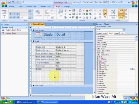
Task: Select the Text Box control tool
Action: coord(70,10)
